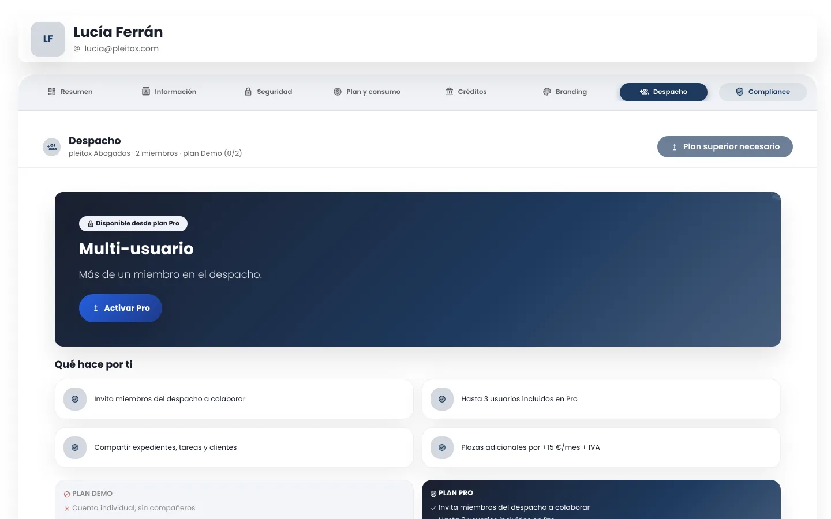Click the Disponible desde plan Pro badge
Screen dimensions: 831x519
133,223
